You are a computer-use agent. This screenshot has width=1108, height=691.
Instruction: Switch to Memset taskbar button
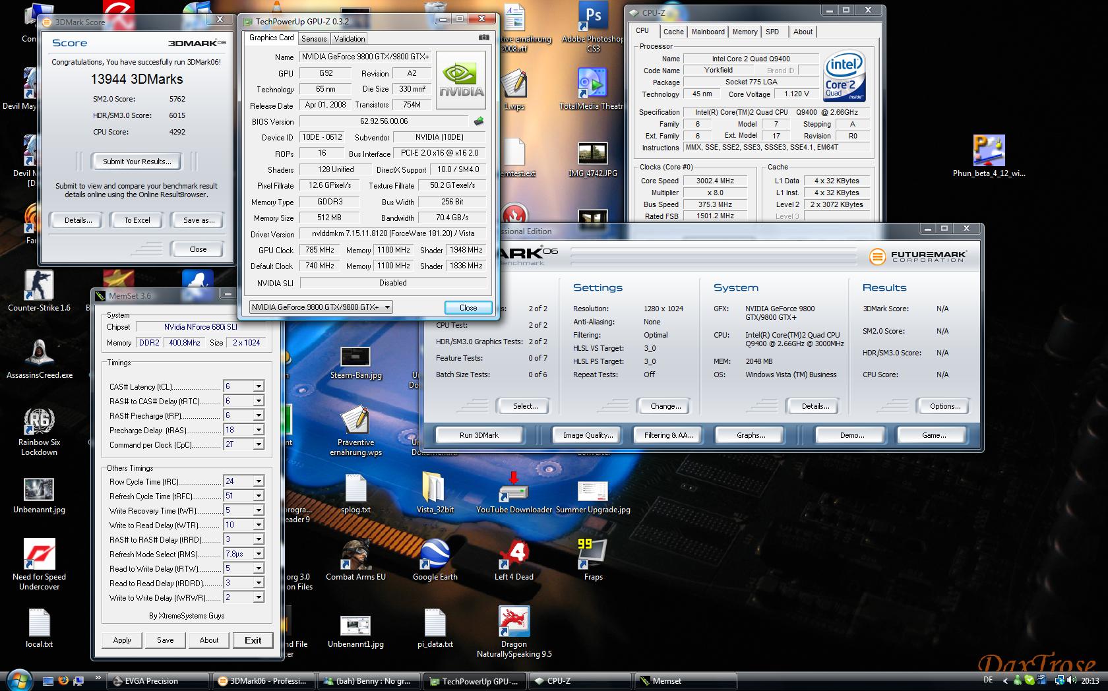coord(686,681)
